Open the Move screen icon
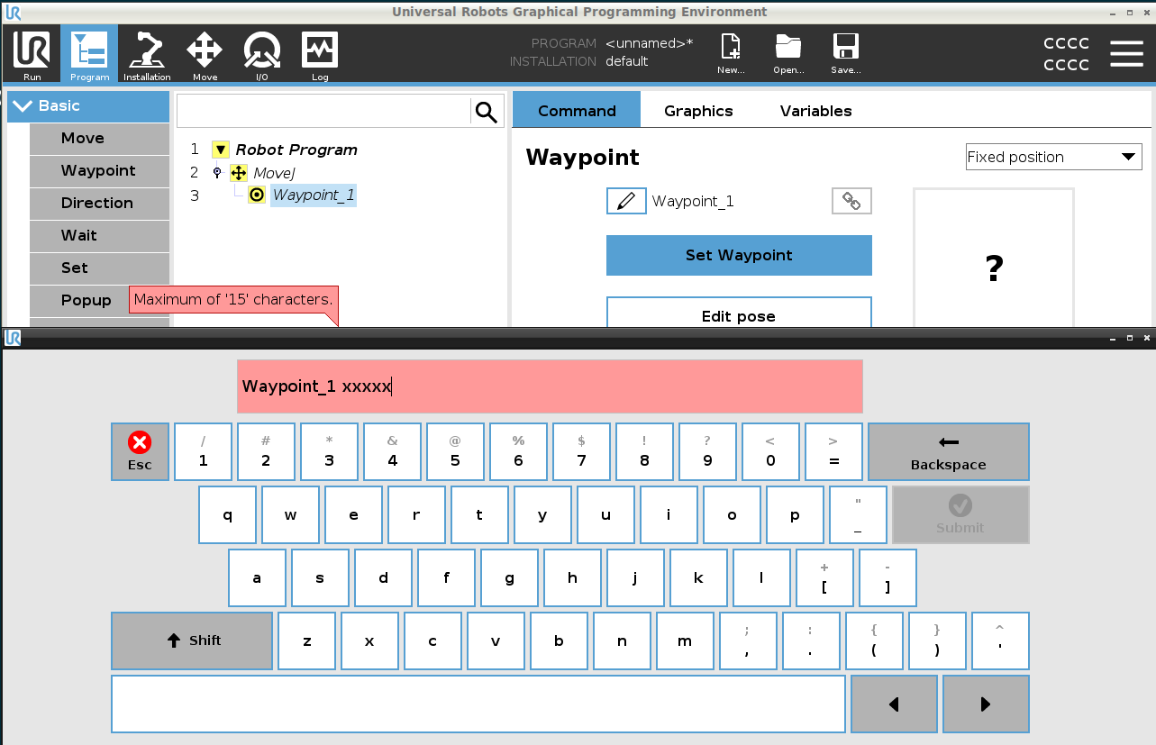Image resolution: width=1156 pixels, height=745 pixels. [x=205, y=53]
